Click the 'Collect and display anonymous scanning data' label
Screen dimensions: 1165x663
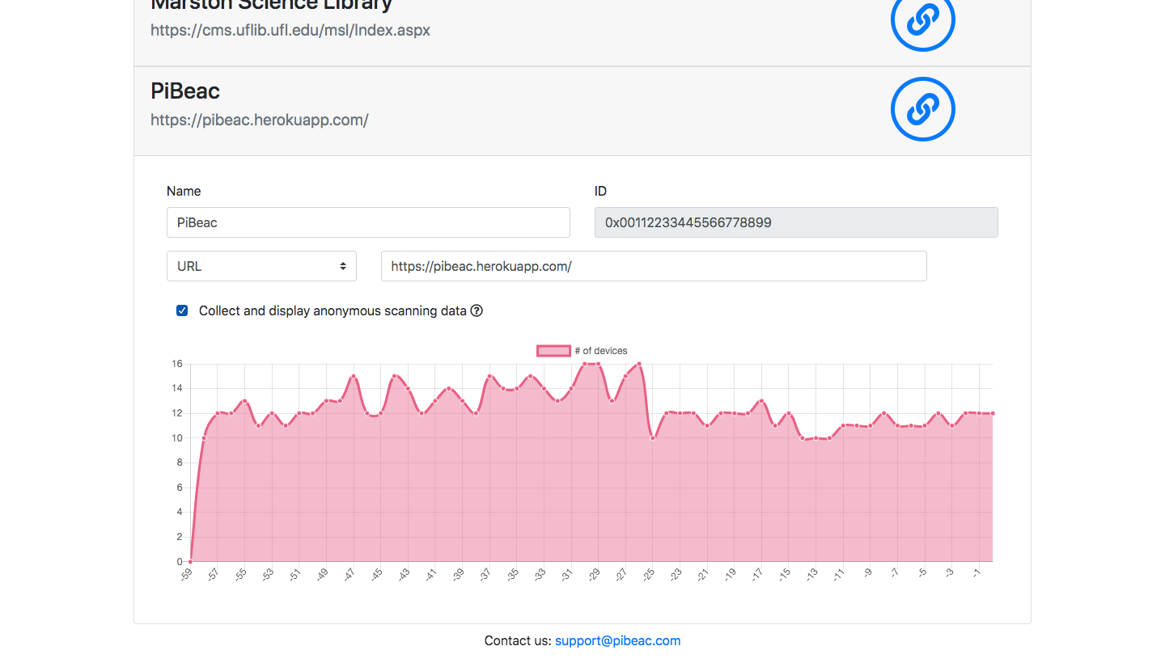pyautogui.click(x=333, y=310)
